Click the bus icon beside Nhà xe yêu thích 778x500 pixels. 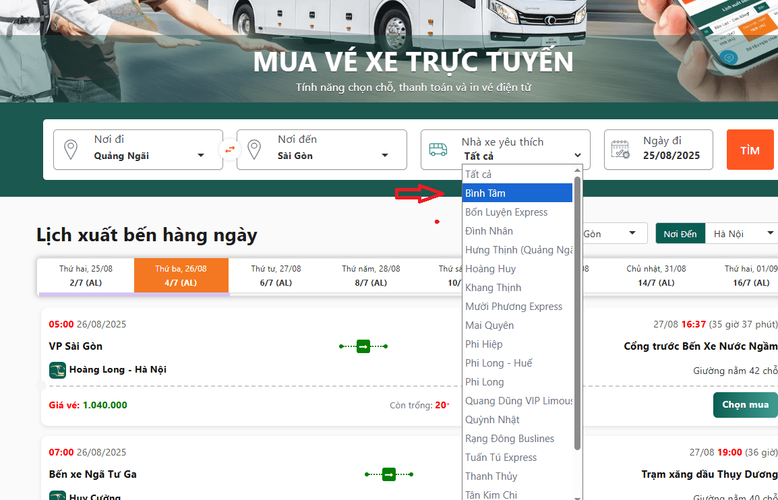[x=438, y=150]
